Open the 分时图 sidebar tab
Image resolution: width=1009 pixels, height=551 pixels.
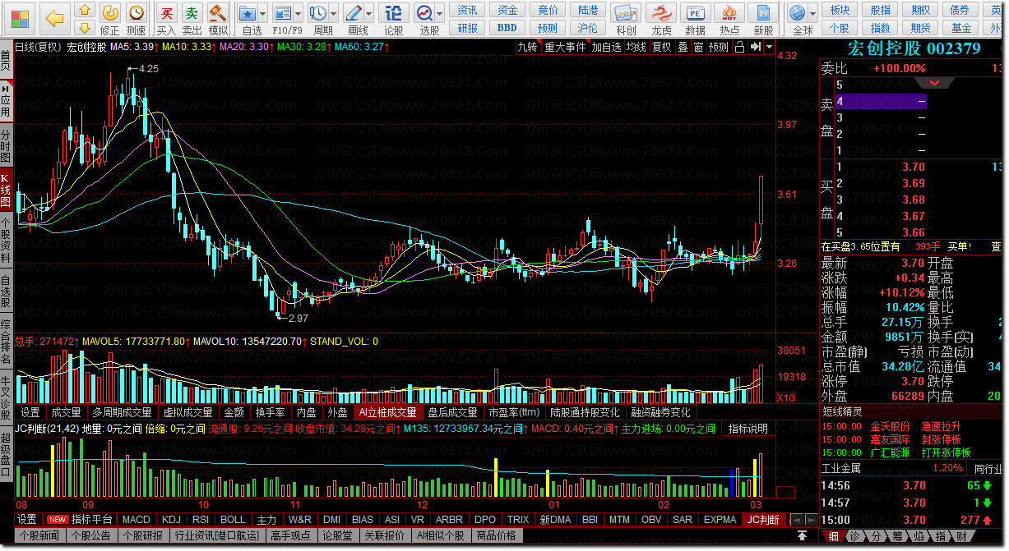[x=7, y=146]
